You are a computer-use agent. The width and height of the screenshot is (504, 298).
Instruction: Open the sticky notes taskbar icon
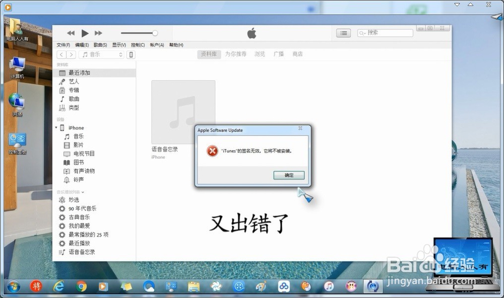tap(127, 286)
